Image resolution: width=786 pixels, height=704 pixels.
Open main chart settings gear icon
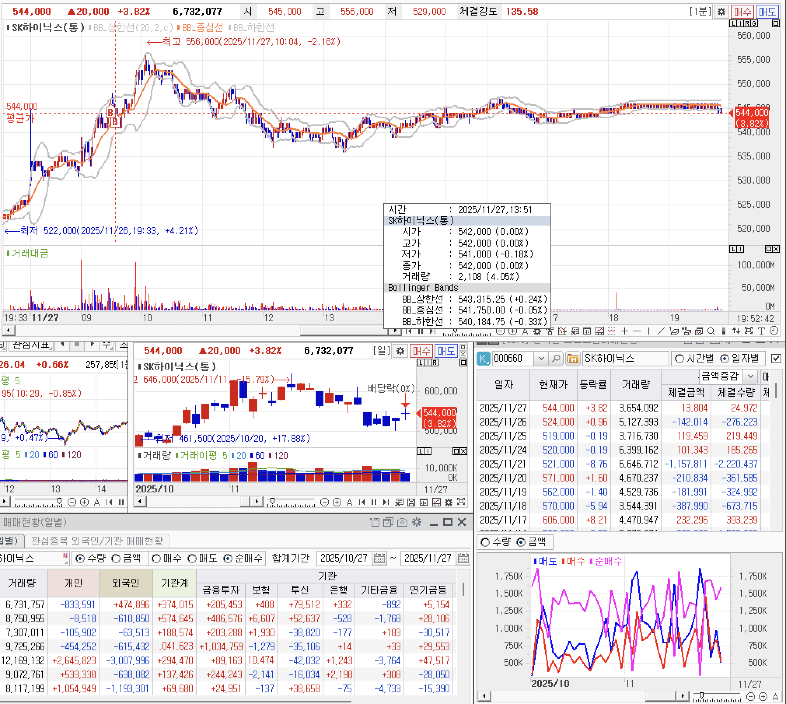pos(721,12)
